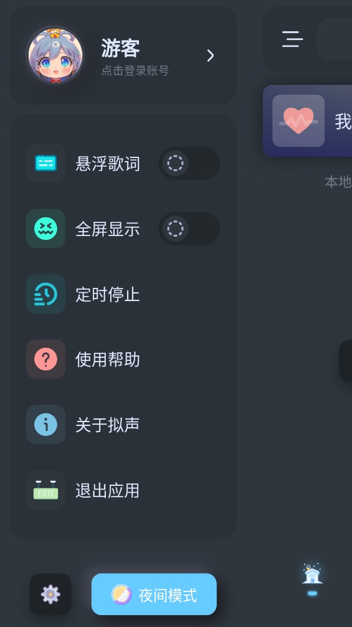
Task: Click the 点击登录账号 login link
Action: pos(135,71)
